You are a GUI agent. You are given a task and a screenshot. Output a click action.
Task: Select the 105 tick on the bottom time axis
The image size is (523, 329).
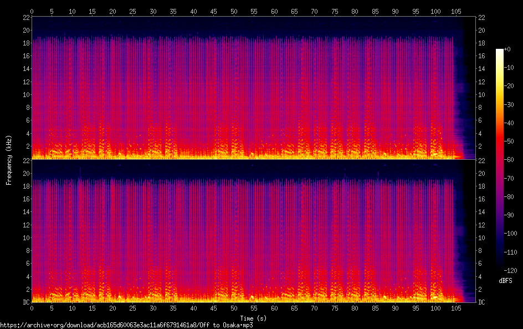tap(456, 308)
